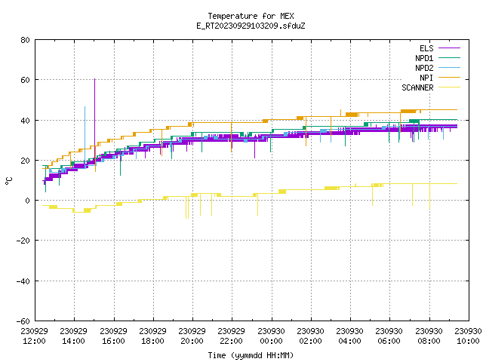The width and height of the screenshot is (483, 362).
Task: Click the 80 y-axis tick label
Action: [x=25, y=40]
